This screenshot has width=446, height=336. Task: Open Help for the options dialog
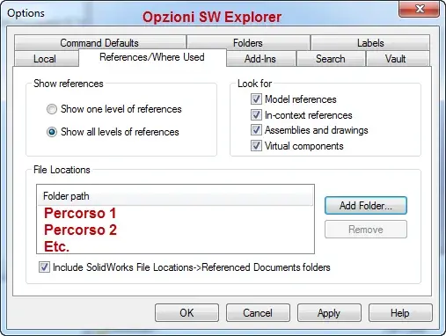400,313
